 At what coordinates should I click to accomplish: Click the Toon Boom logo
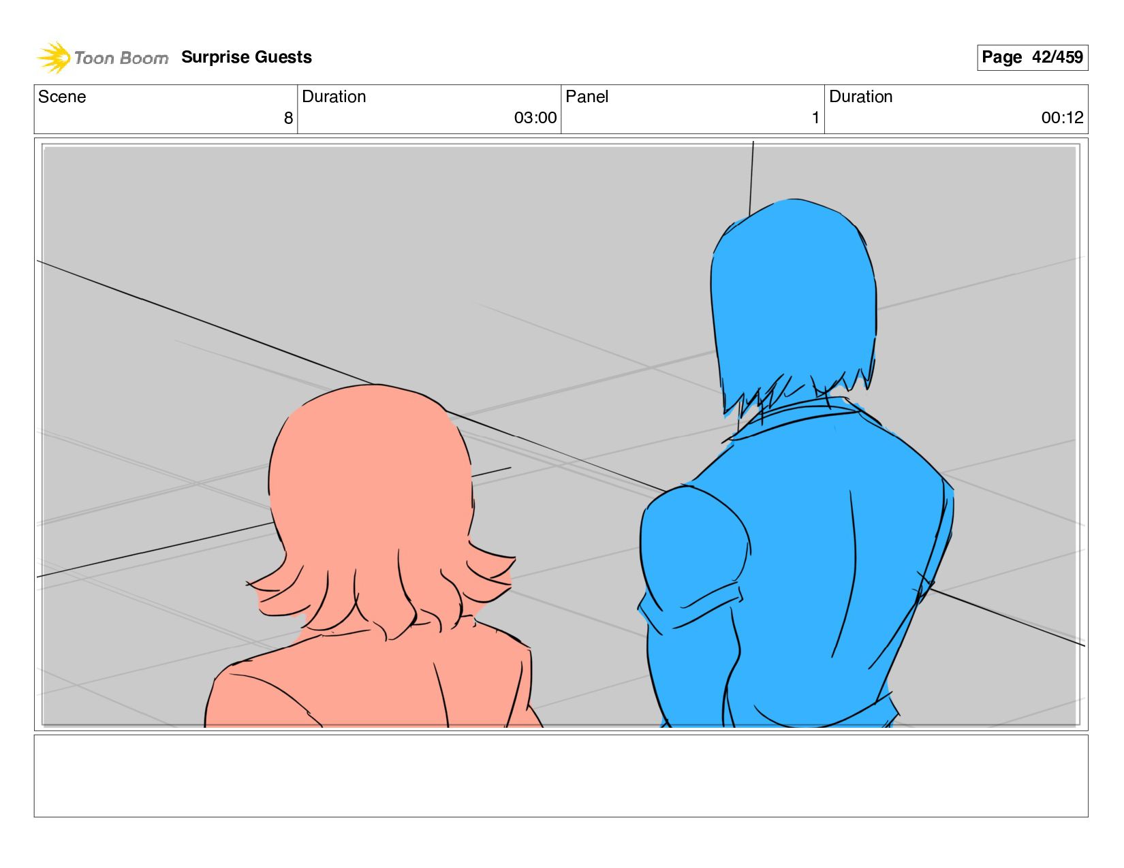103,57
